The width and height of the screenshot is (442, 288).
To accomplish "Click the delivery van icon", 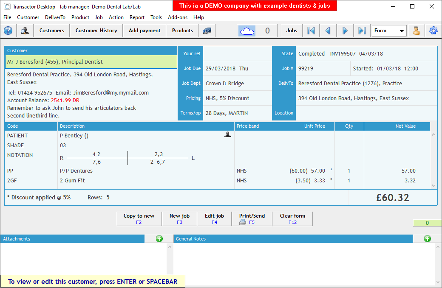I will pyautogui.click(x=207, y=31).
